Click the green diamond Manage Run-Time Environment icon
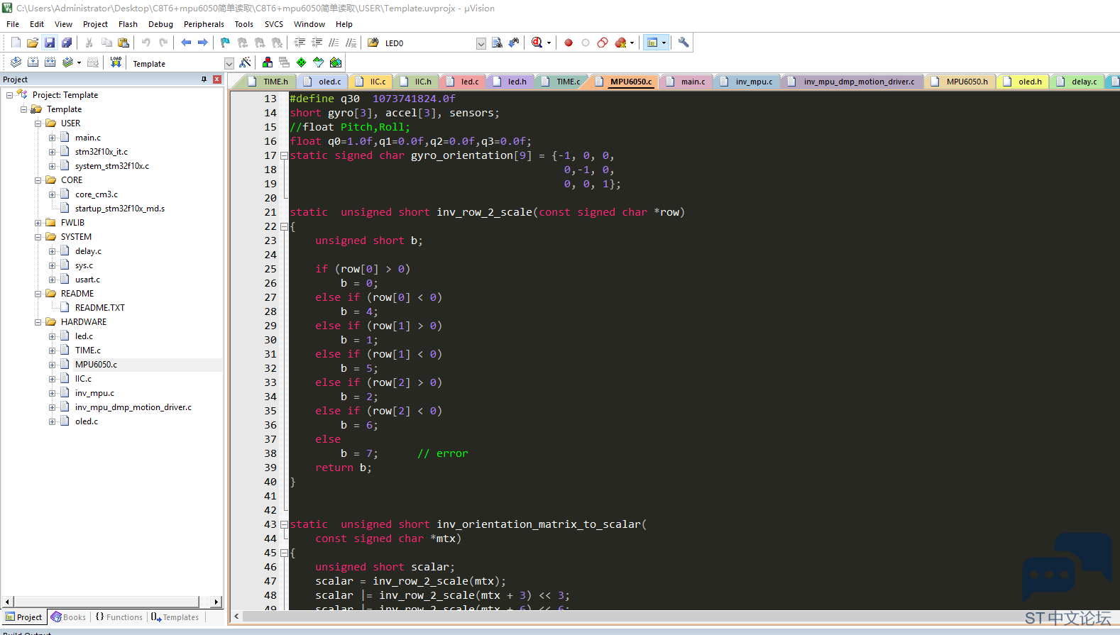 [302, 62]
